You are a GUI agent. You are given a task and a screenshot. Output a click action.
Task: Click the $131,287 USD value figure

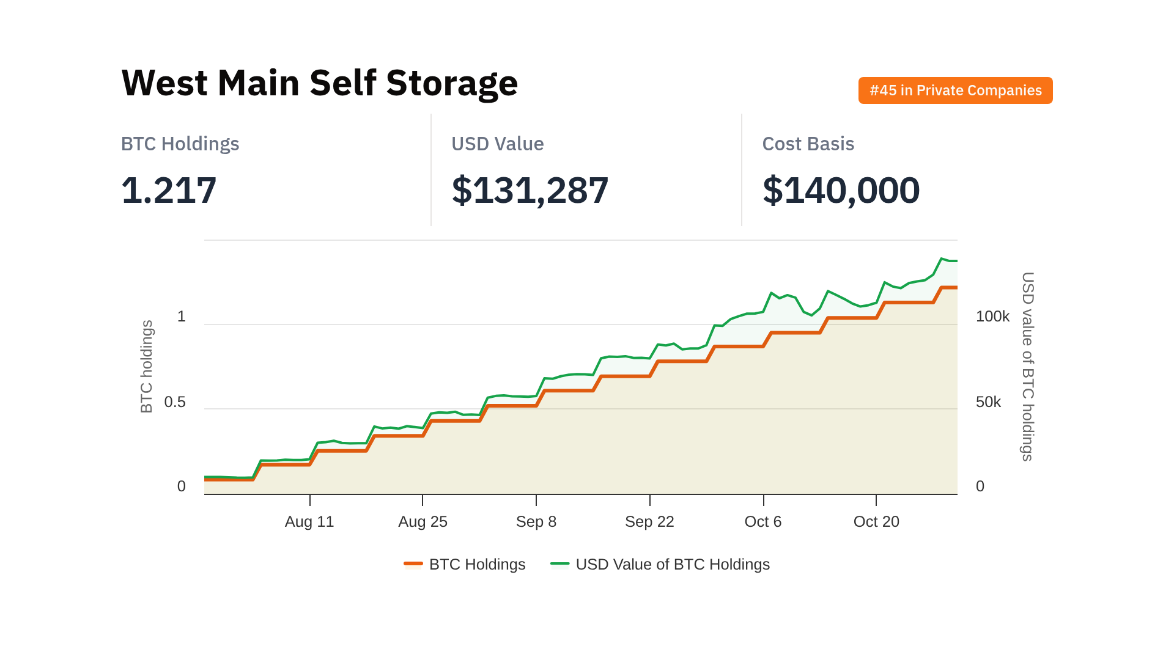tap(530, 190)
